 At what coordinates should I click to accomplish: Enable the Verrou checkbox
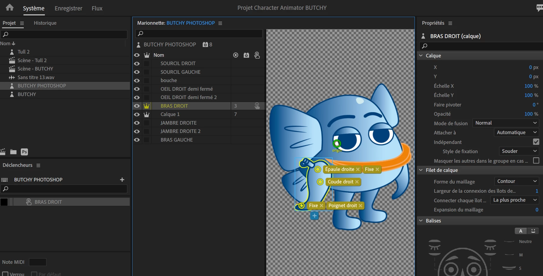[x=5, y=274]
